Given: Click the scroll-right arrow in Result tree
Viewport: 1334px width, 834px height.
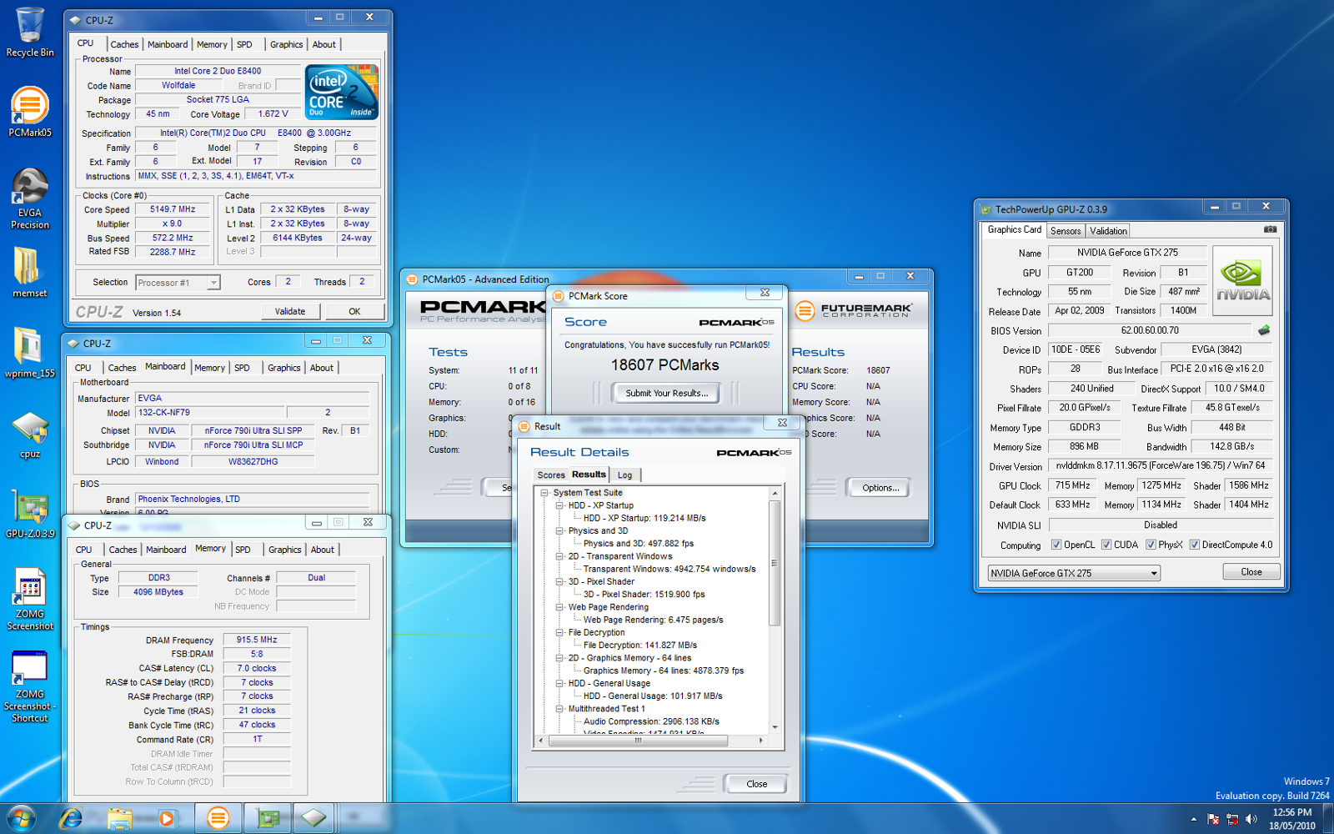Looking at the screenshot, I should 760,740.
